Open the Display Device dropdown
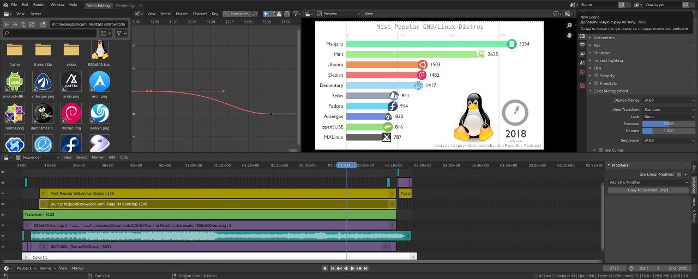The width and height of the screenshot is (698, 279). coord(668,100)
